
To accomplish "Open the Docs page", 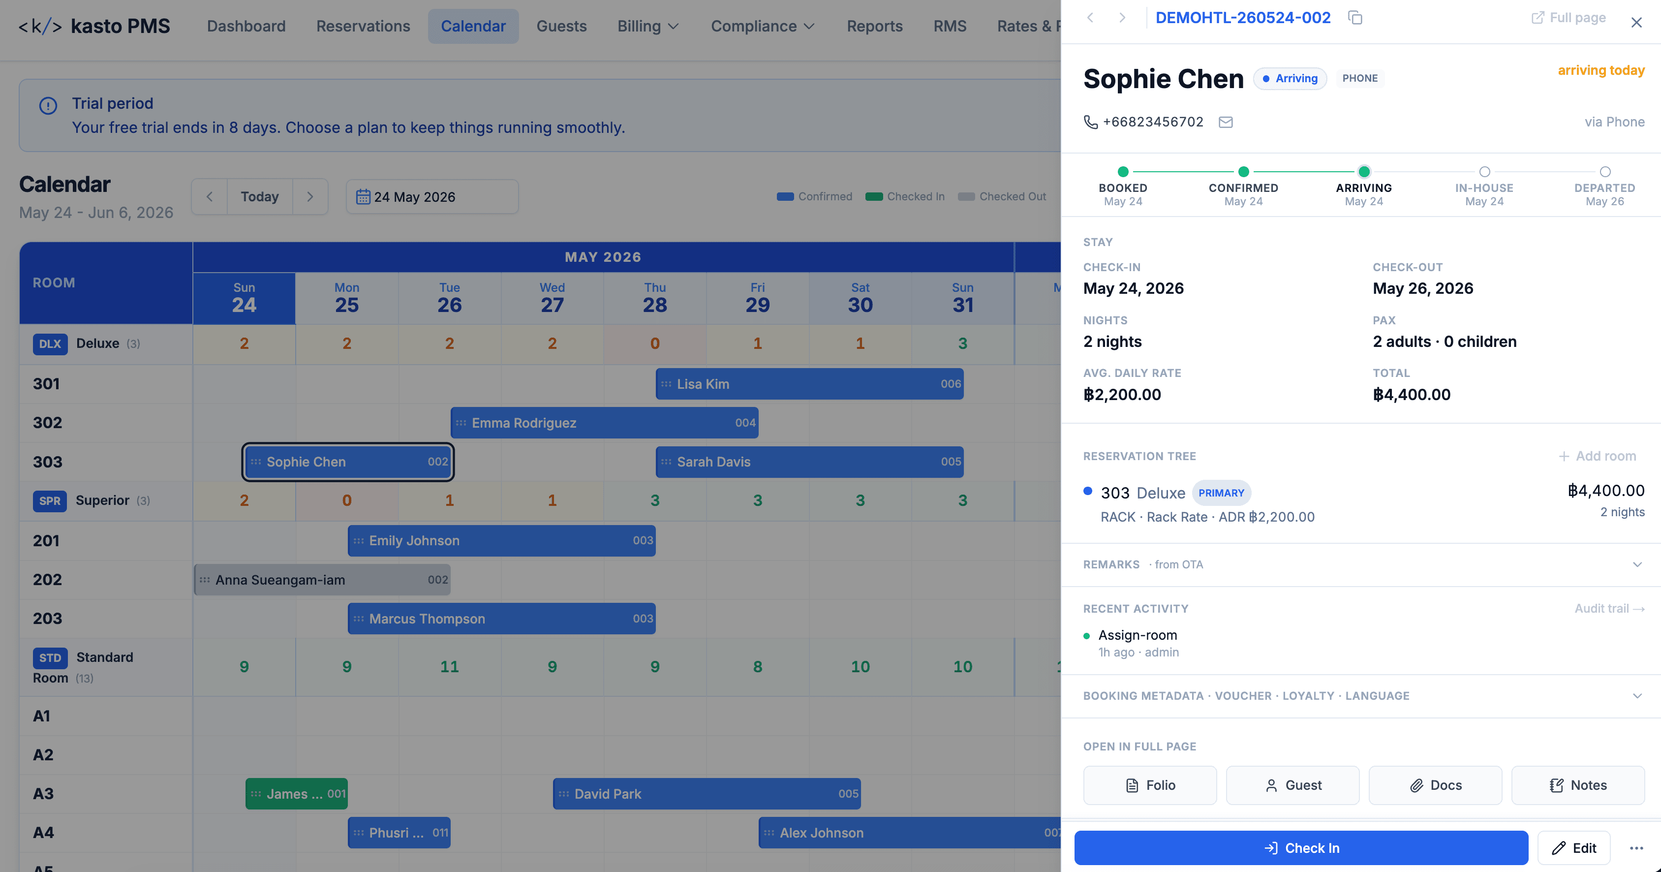I will coord(1435,785).
